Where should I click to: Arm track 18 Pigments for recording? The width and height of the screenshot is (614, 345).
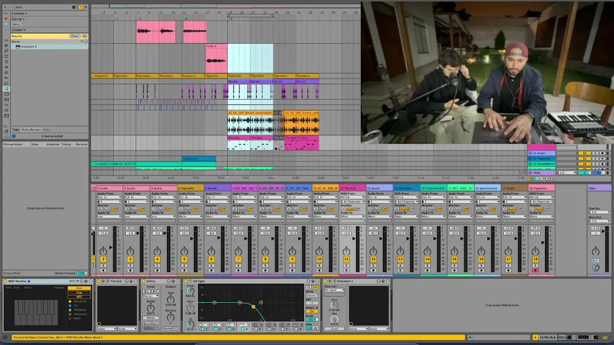click(x=535, y=270)
